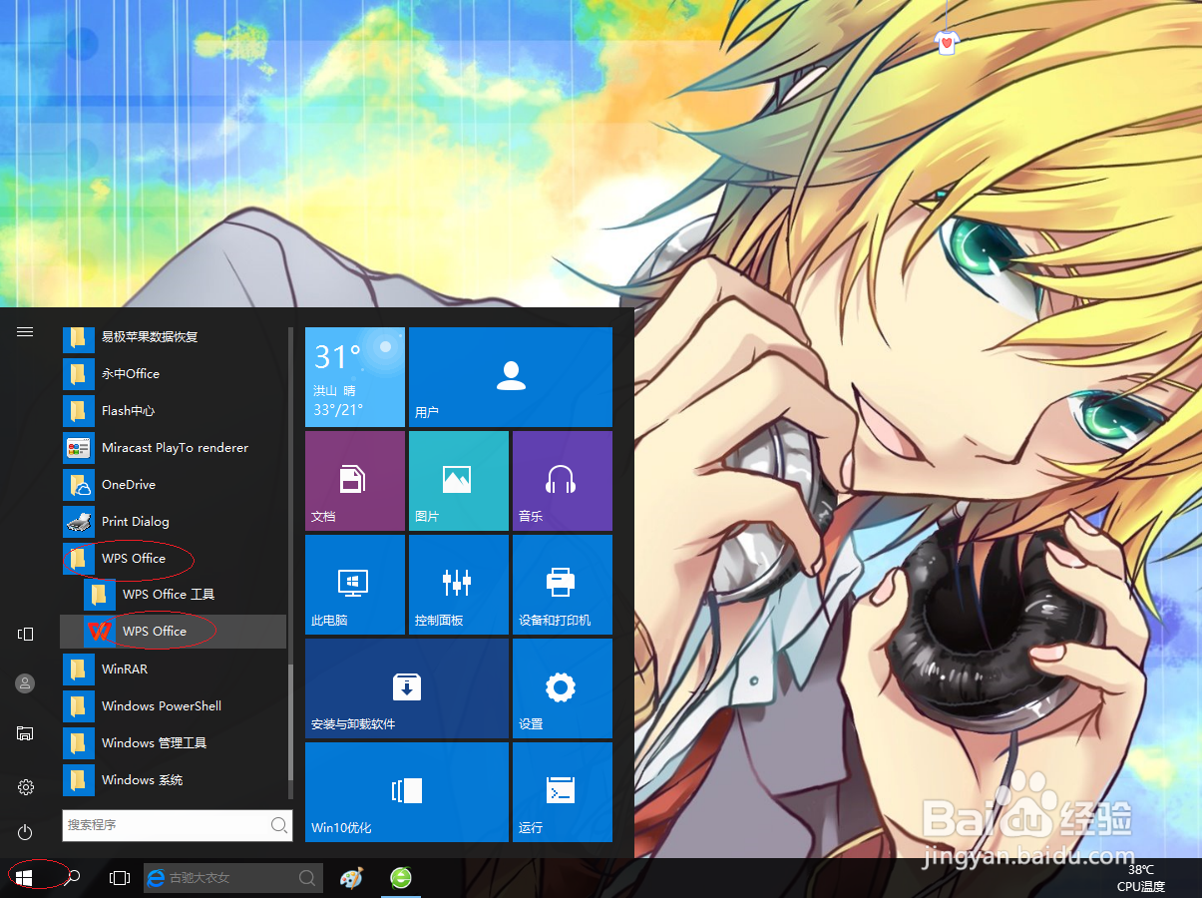Open the 音乐 tile
This screenshot has width=1202, height=898.
[x=563, y=481]
